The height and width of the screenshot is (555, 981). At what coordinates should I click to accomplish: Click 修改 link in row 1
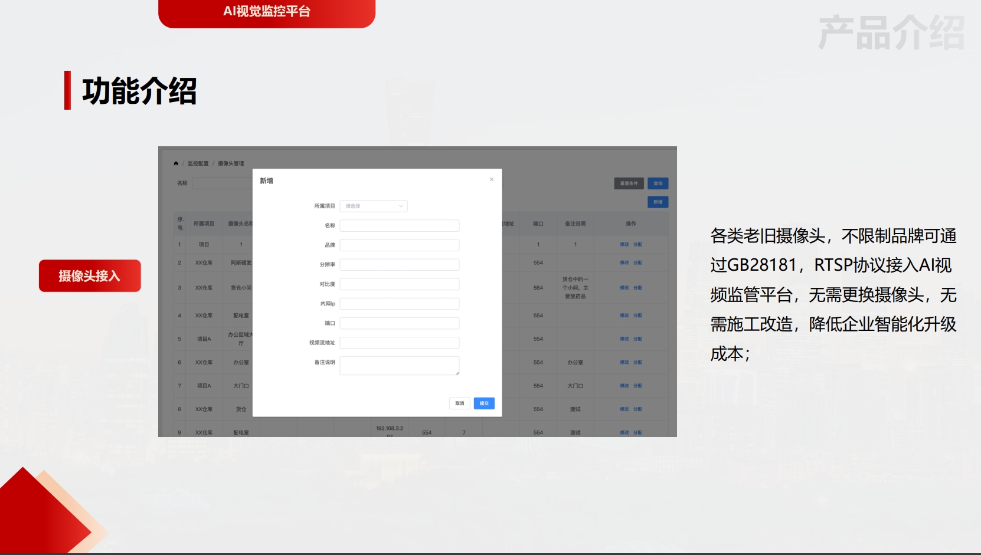click(x=624, y=244)
